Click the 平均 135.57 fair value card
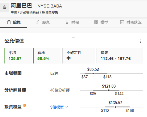147x117 pixels. tap(18, 55)
